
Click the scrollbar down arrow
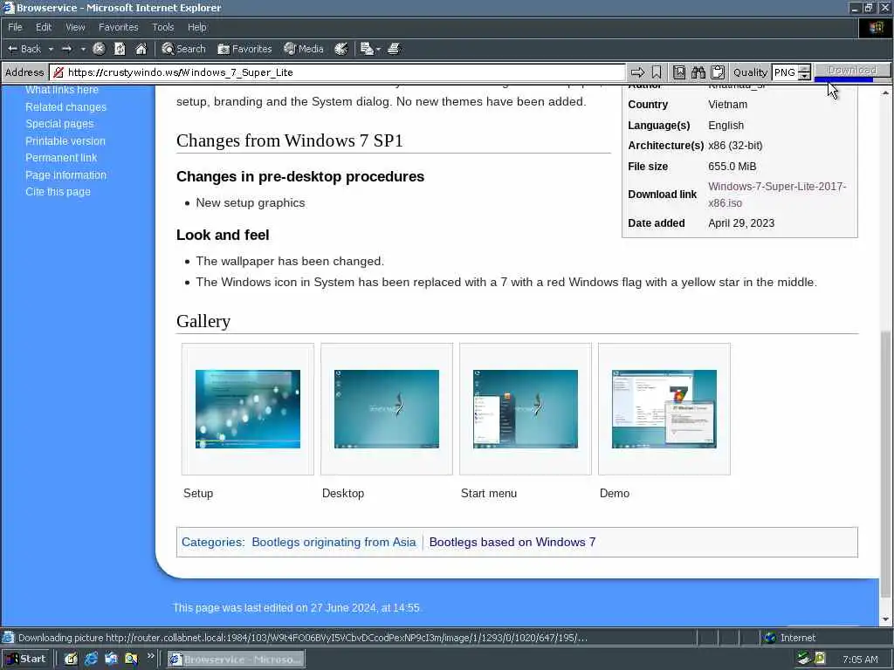click(886, 619)
